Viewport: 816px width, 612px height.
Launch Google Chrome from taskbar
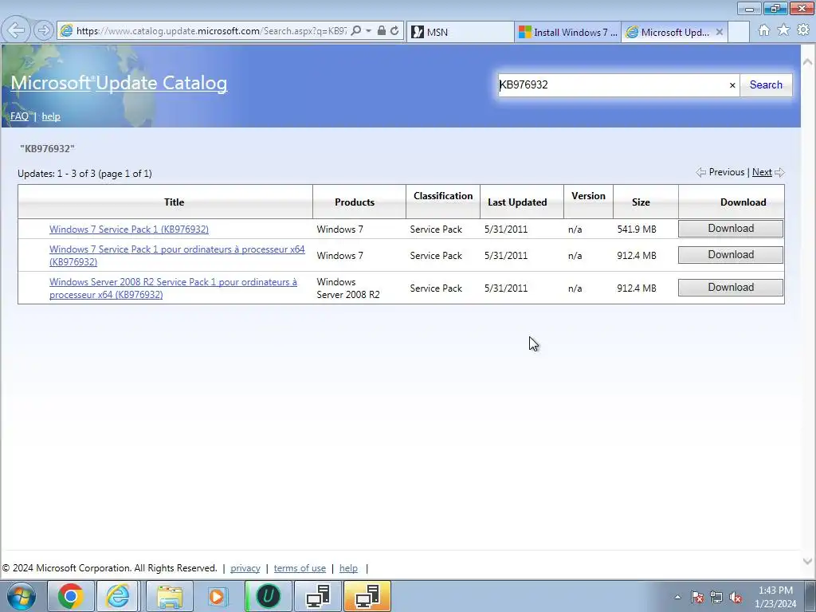point(71,596)
